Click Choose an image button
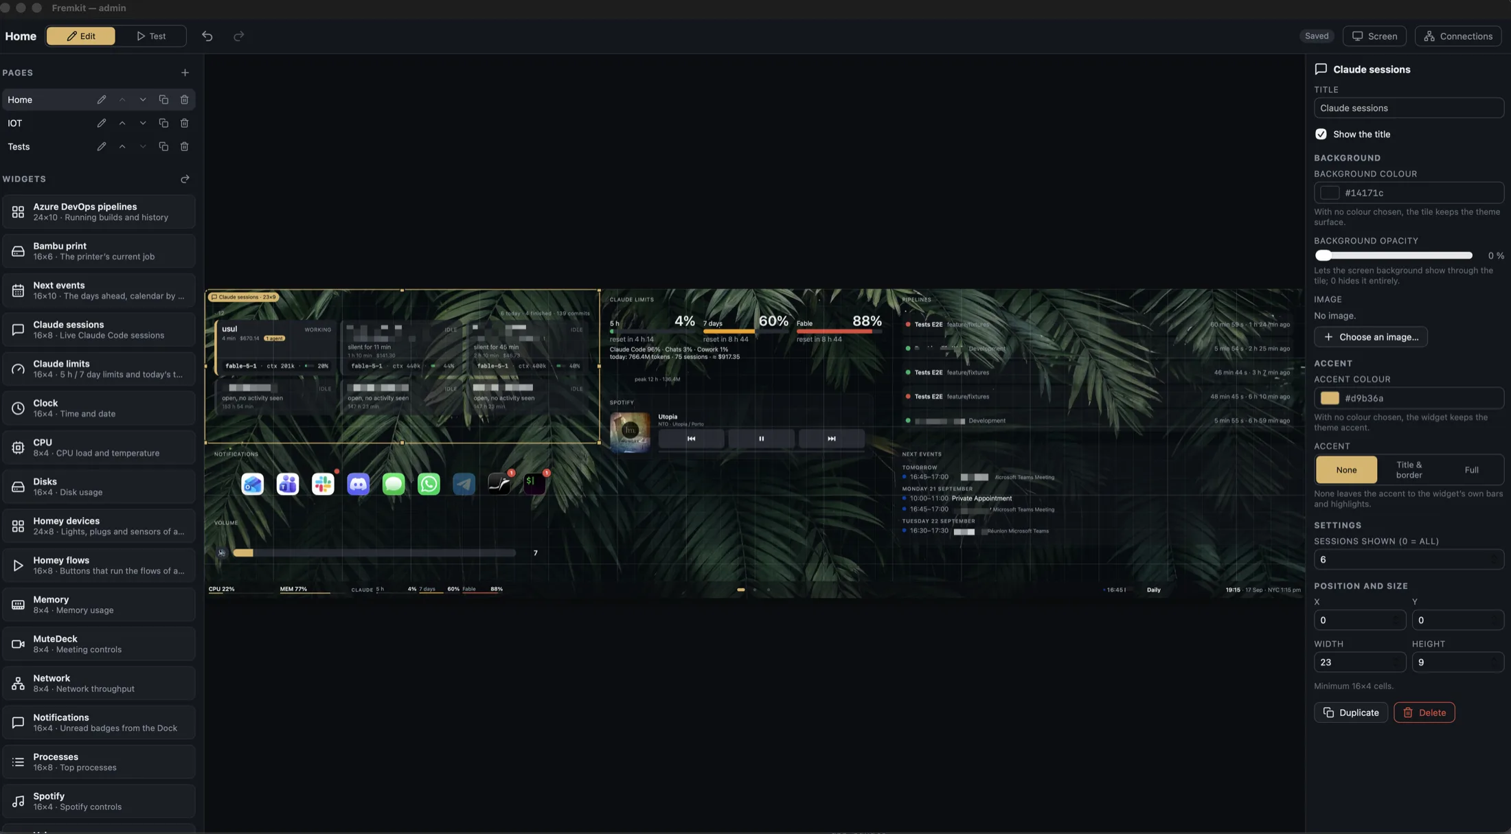Image resolution: width=1511 pixels, height=834 pixels. coord(1370,337)
